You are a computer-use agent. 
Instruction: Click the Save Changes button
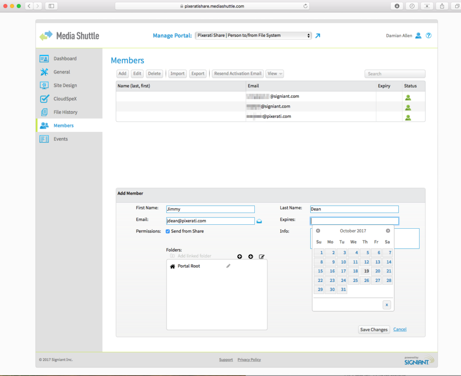[374, 330]
